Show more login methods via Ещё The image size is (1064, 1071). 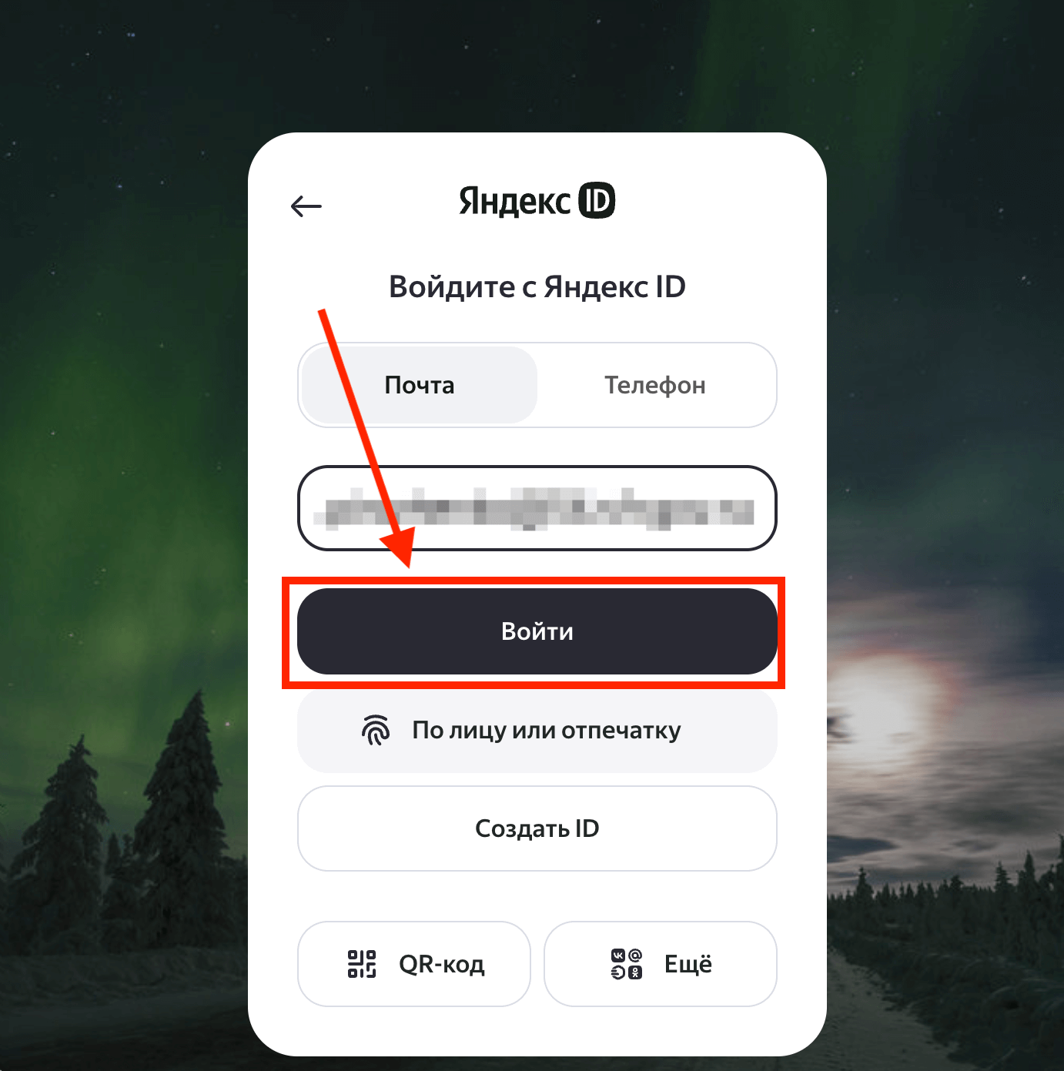(x=661, y=964)
